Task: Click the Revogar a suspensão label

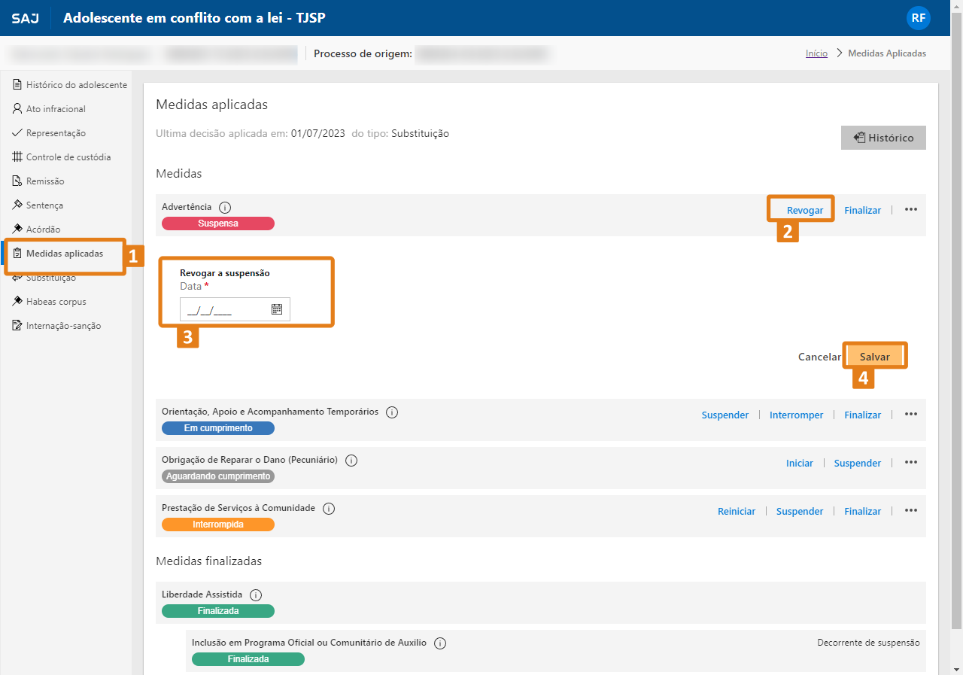Action: point(225,273)
